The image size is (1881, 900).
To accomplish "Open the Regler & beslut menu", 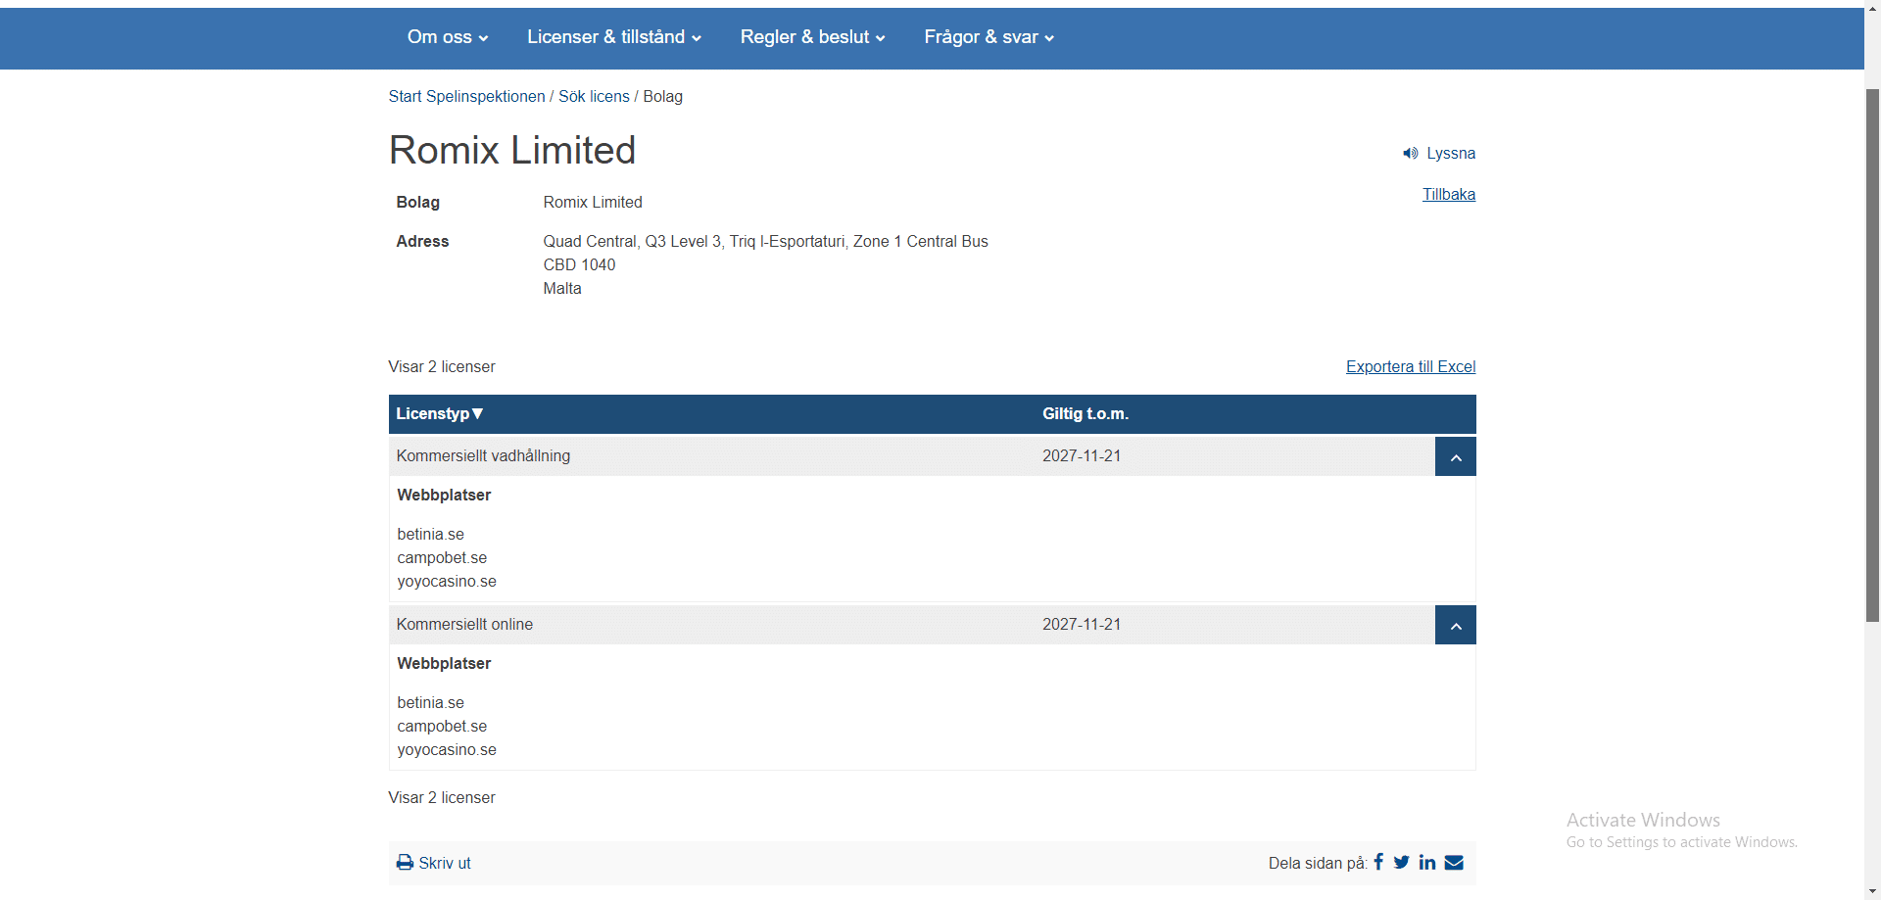I will point(813,37).
